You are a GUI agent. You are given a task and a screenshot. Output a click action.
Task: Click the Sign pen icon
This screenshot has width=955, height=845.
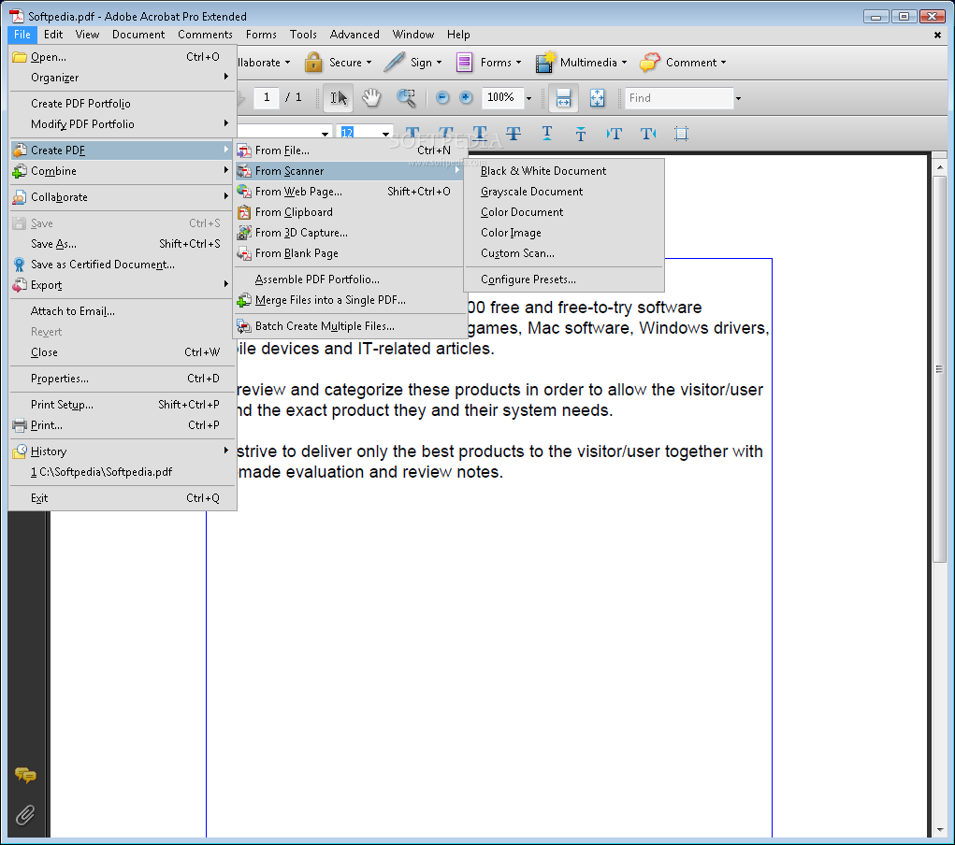tap(394, 62)
